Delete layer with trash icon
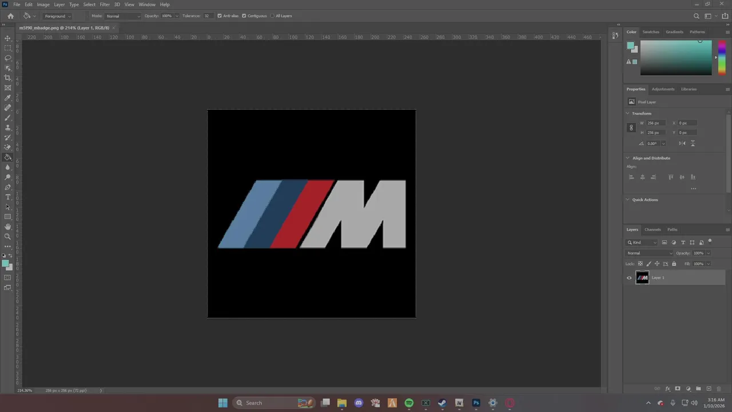Image resolution: width=732 pixels, height=412 pixels. (719, 389)
